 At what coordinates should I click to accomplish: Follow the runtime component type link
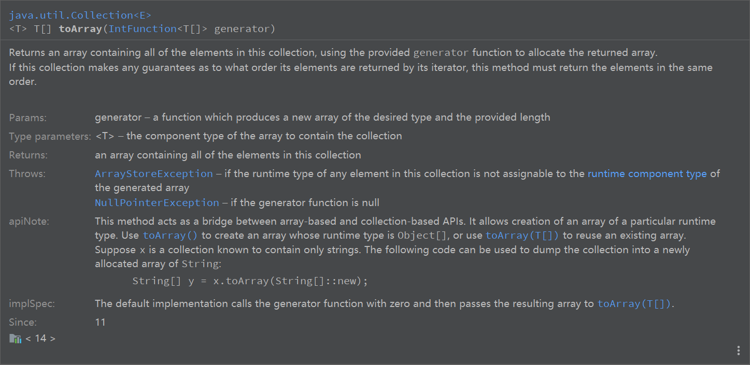click(647, 174)
